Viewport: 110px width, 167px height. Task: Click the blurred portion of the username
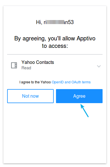coord(55,22)
